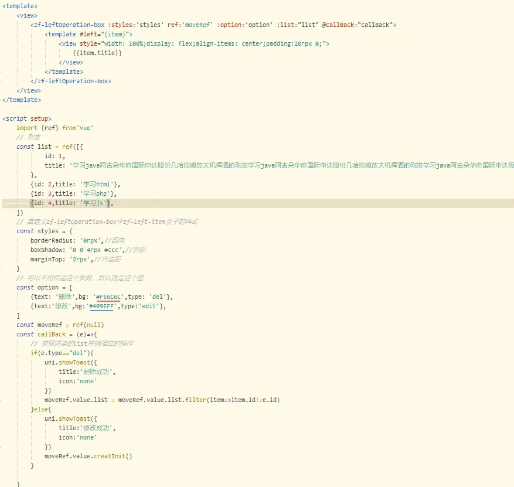
Task: Click the moveRef.value.creatInit() call
Action: [88, 457]
